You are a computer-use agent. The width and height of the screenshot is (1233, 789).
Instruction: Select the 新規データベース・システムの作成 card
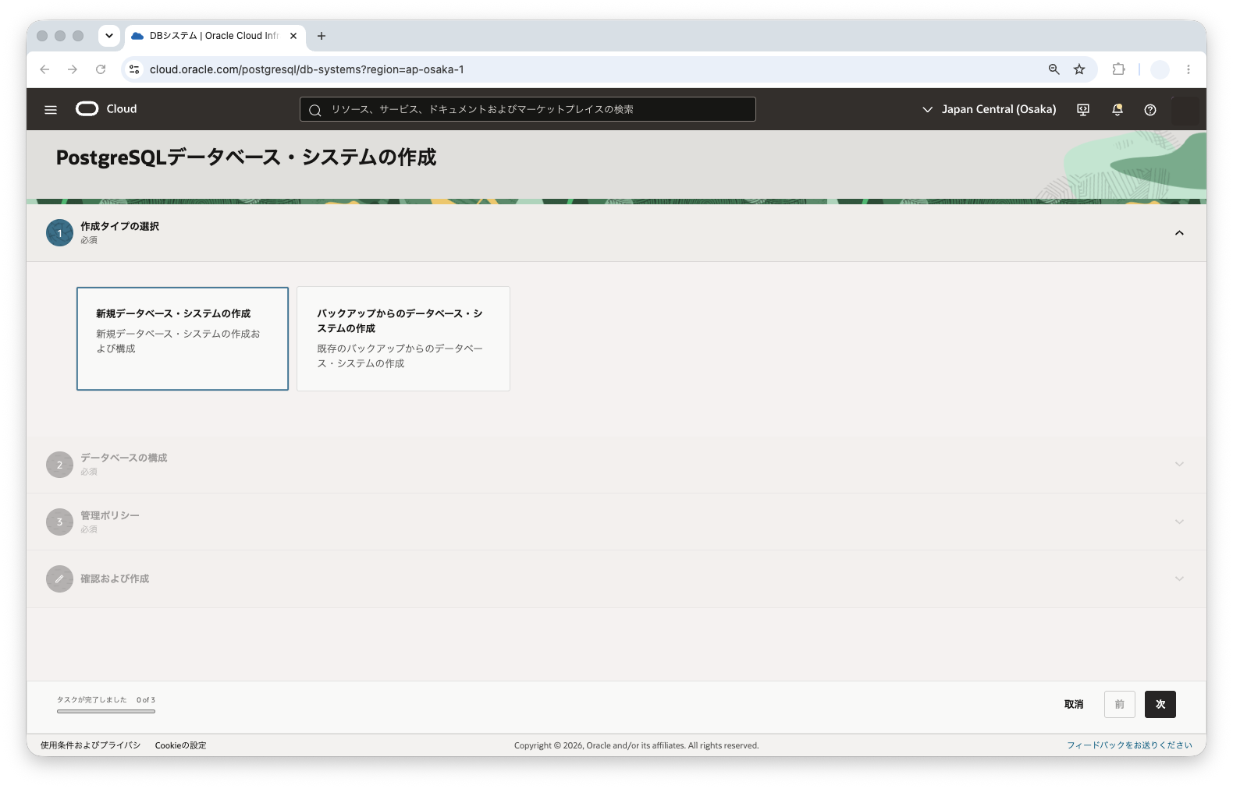(183, 338)
